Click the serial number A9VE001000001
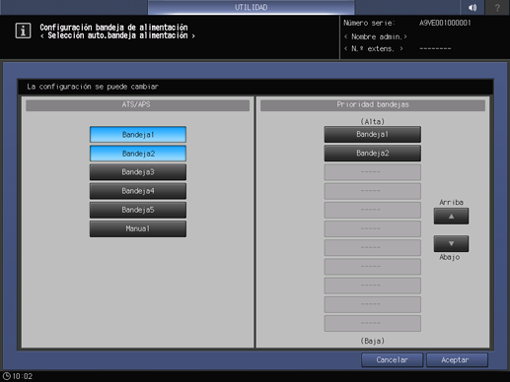The height and width of the screenshot is (382, 510). 445,23
